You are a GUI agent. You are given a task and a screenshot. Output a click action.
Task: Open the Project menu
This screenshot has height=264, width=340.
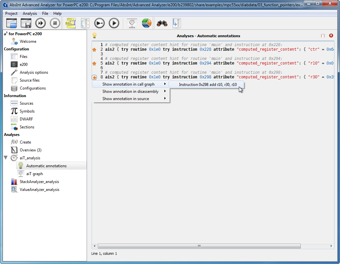click(11, 13)
